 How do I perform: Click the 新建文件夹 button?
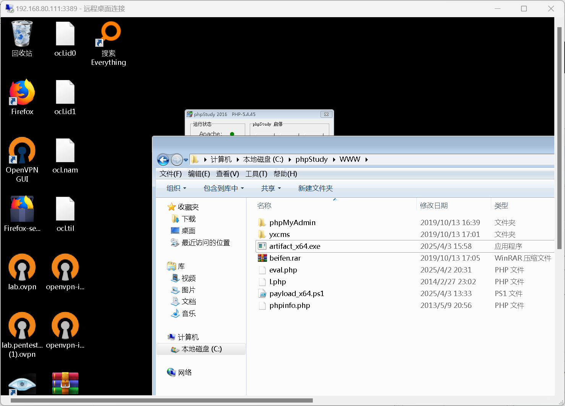[x=315, y=188]
